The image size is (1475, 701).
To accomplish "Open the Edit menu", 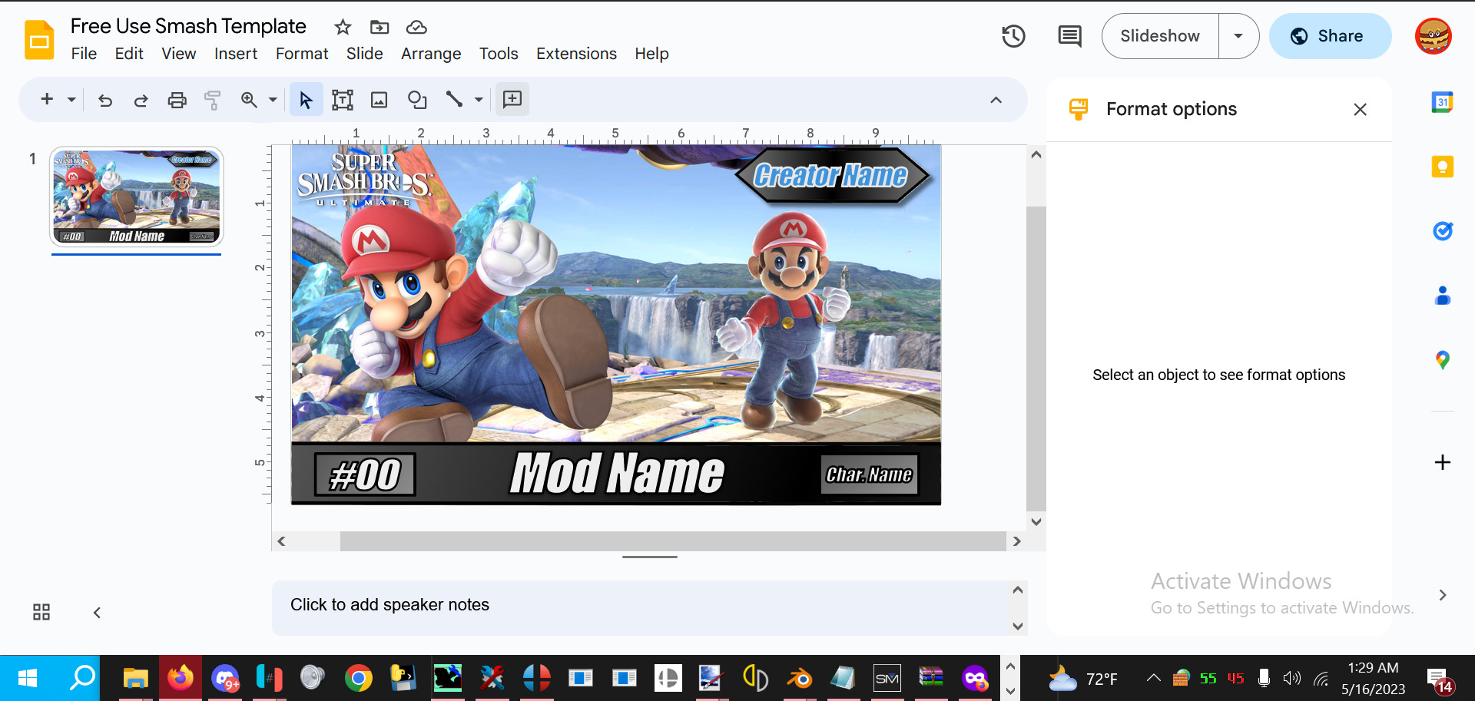I will click(x=129, y=54).
